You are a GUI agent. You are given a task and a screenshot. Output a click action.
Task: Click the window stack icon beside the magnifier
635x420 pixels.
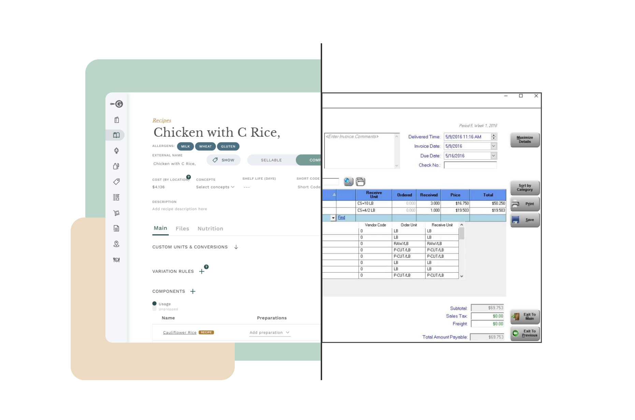360,182
